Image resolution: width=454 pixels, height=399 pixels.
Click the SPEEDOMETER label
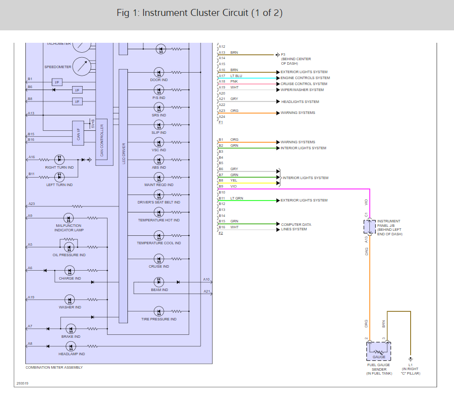pyautogui.click(x=58, y=67)
